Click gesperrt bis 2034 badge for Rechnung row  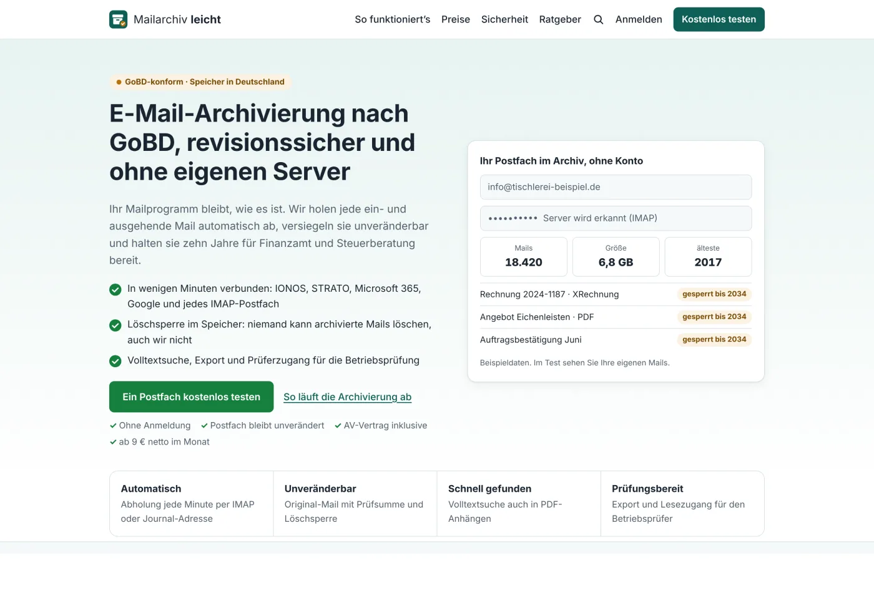tap(714, 294)
